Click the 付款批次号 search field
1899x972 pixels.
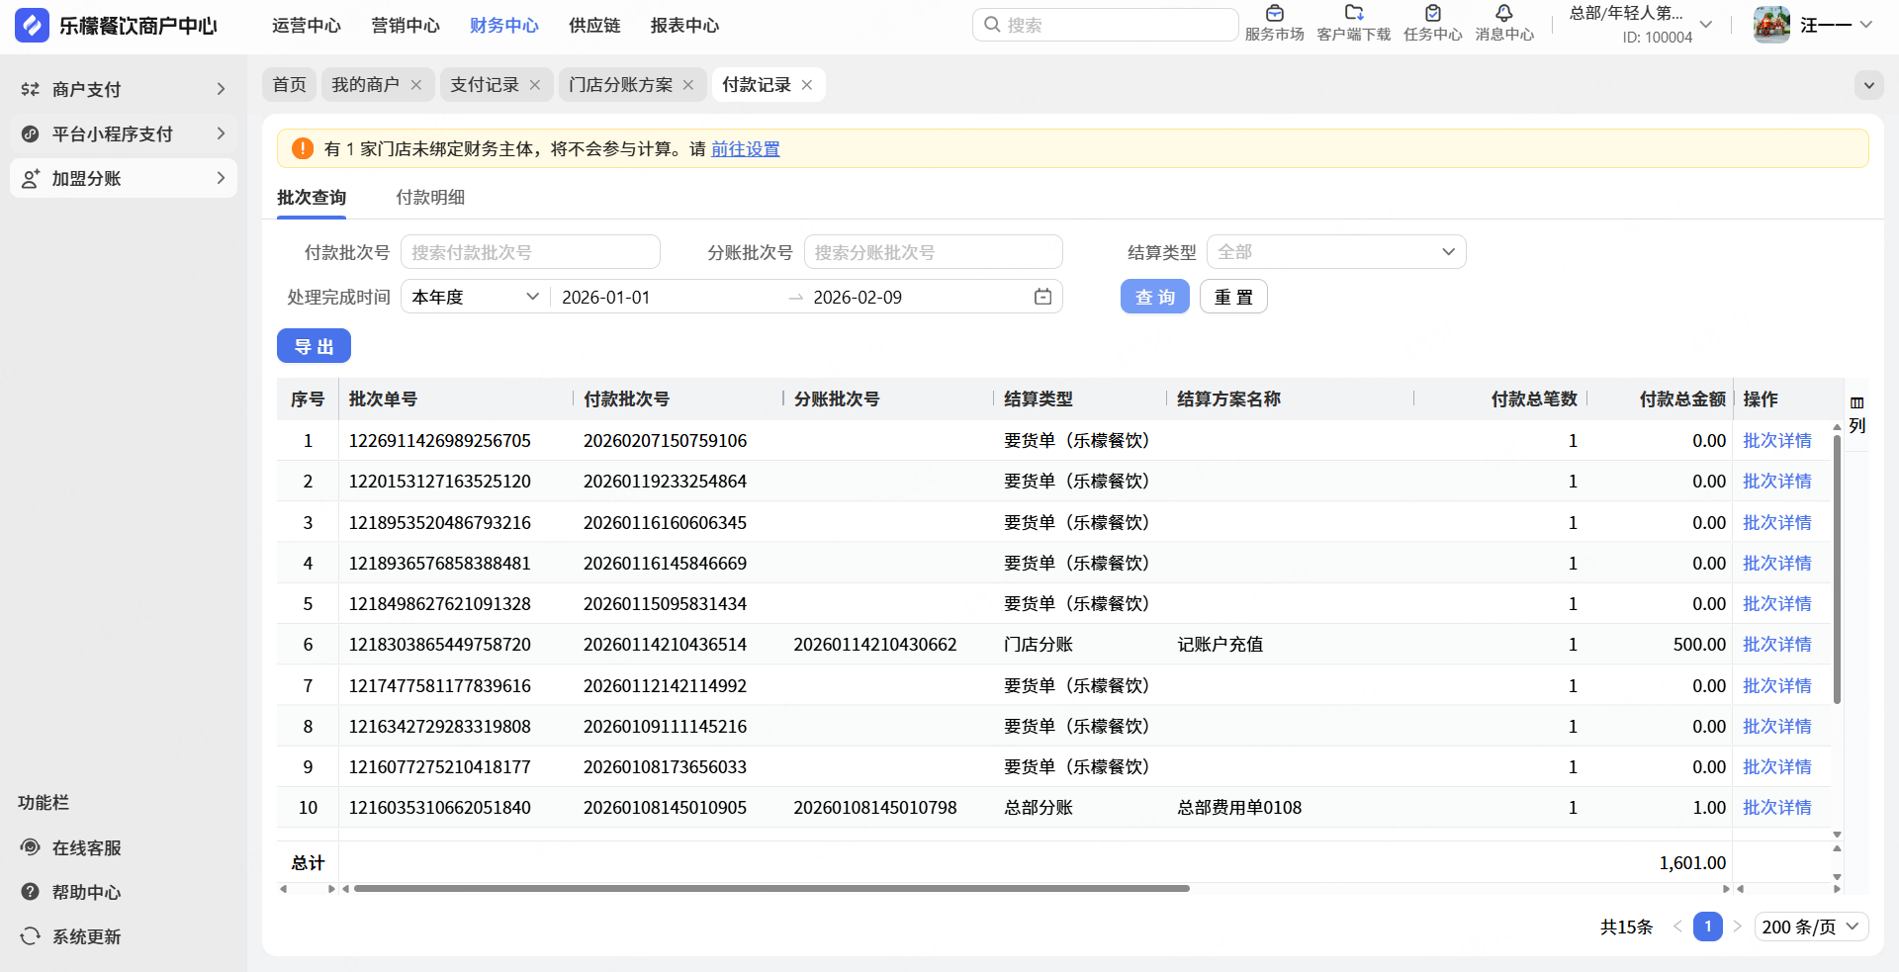pos(530,252)
